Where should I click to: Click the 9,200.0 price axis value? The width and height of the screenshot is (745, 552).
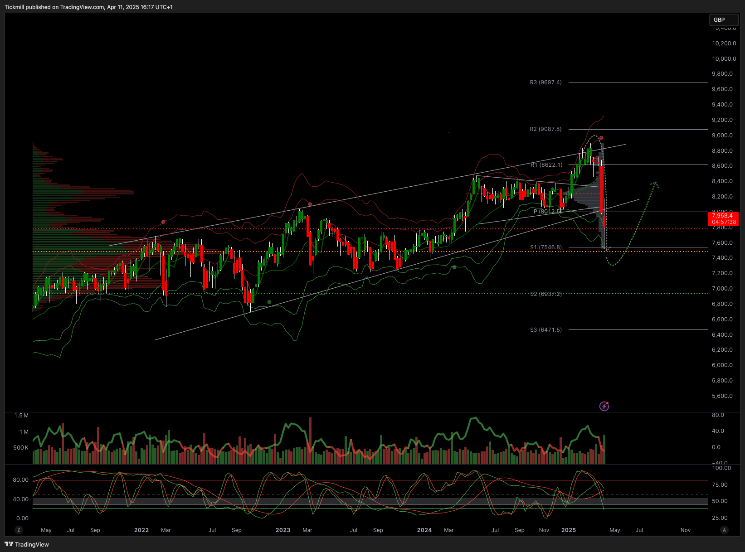[x=722, y=120]
